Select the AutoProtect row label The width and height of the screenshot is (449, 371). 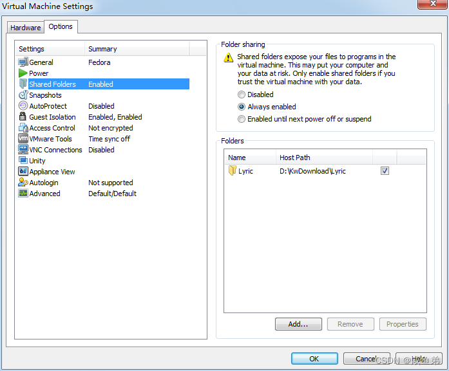click(x=48, y=106)
